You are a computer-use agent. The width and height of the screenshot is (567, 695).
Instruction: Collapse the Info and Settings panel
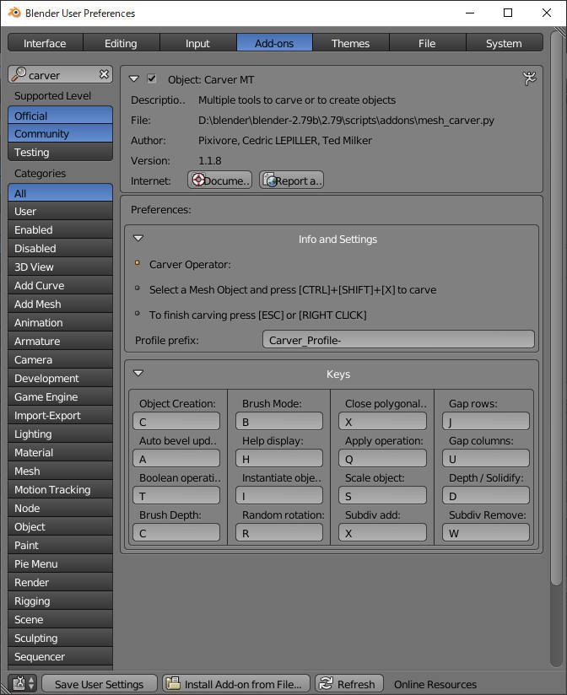(x=138, y=239)
